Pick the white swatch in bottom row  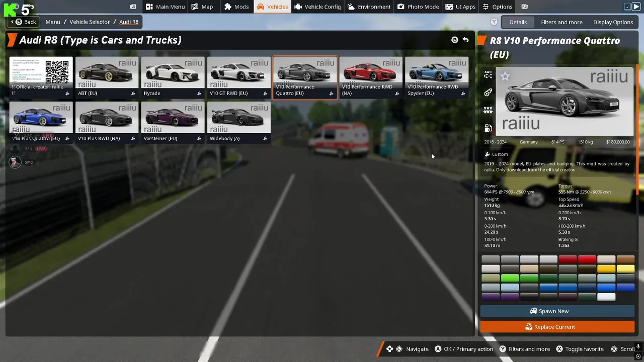pyautogui.click(x=606, y=297)
